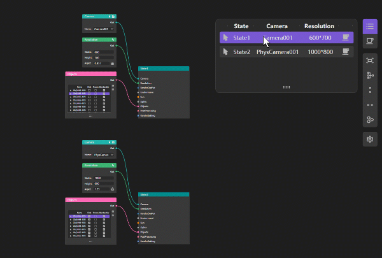Toggle aspect lock on upper Resolution node

(113, 63)
